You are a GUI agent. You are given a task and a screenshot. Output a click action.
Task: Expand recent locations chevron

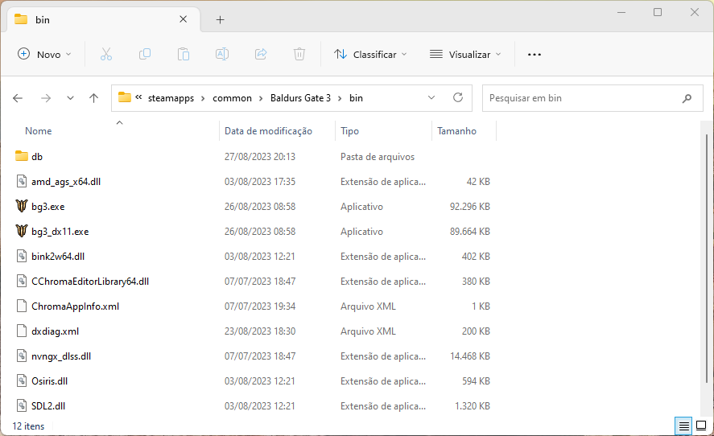70,98
